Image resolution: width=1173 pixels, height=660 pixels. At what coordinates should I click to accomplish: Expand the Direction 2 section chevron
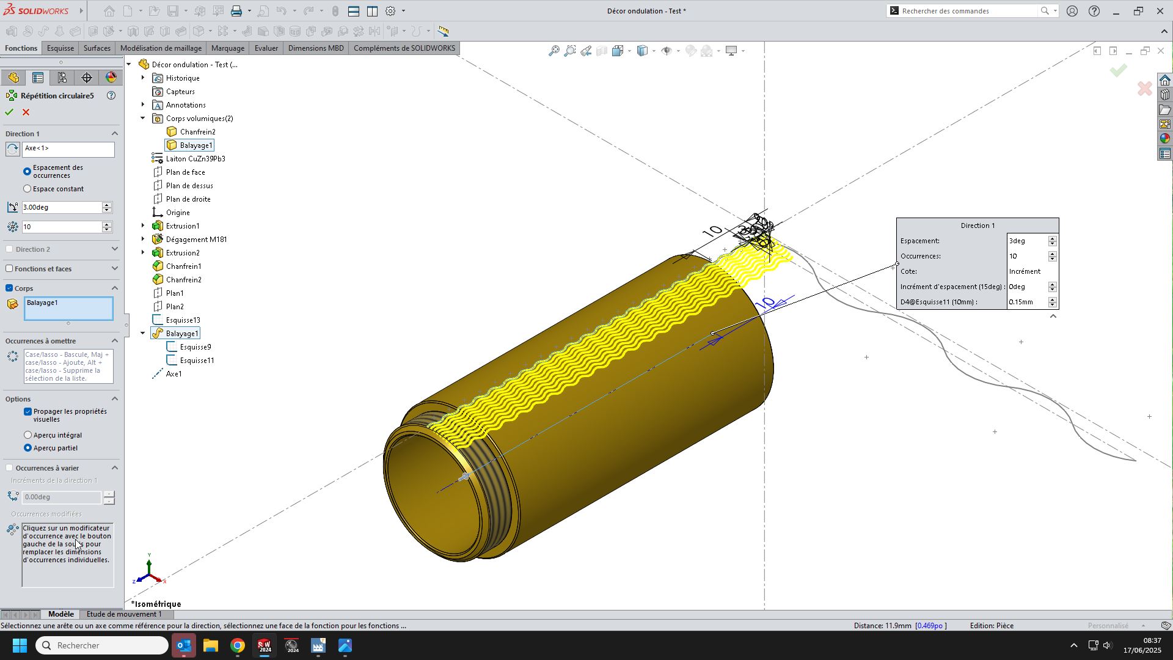[114, 249]
